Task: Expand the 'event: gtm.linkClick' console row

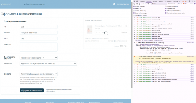Action: (135, 38)
